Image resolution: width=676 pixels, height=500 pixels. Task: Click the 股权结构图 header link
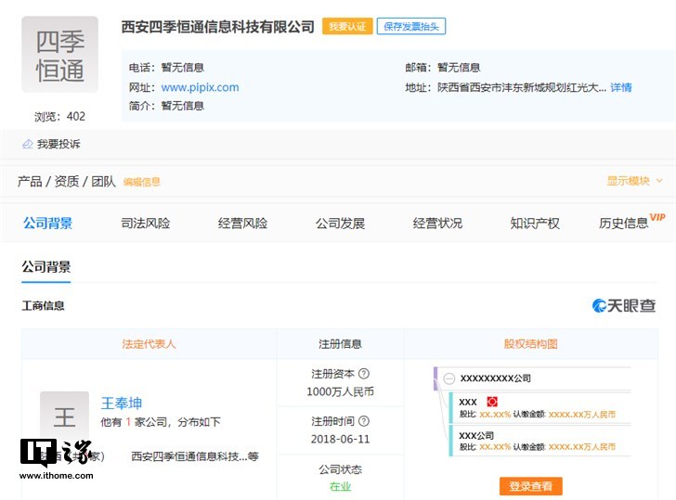[531, 343]
